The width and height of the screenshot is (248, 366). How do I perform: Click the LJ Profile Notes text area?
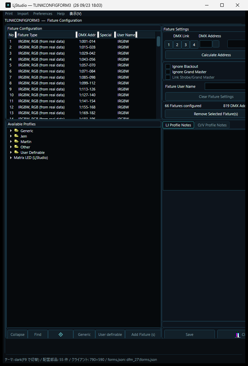[204, 160]
